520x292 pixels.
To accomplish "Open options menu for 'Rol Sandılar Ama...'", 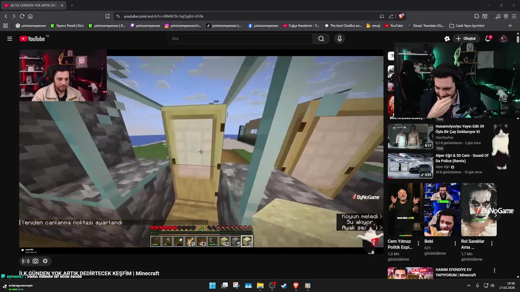I will [x=492, y=243].
